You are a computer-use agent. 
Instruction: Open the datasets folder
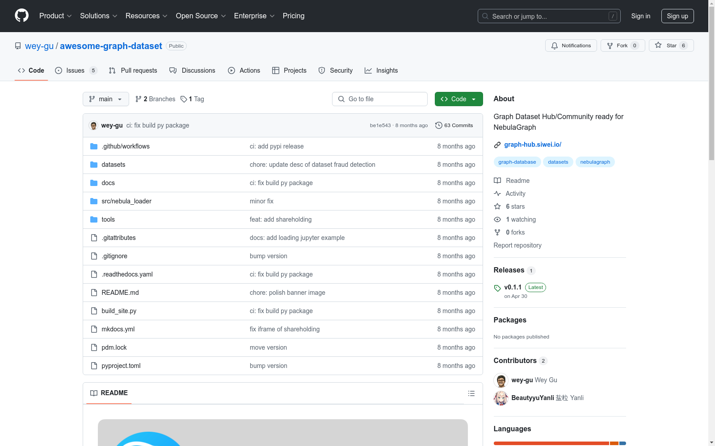click(113, 165)
